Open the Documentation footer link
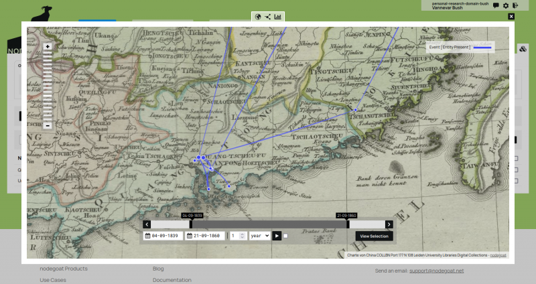The image size is (536, 284). pyautogui.click(x=172, y=280)
